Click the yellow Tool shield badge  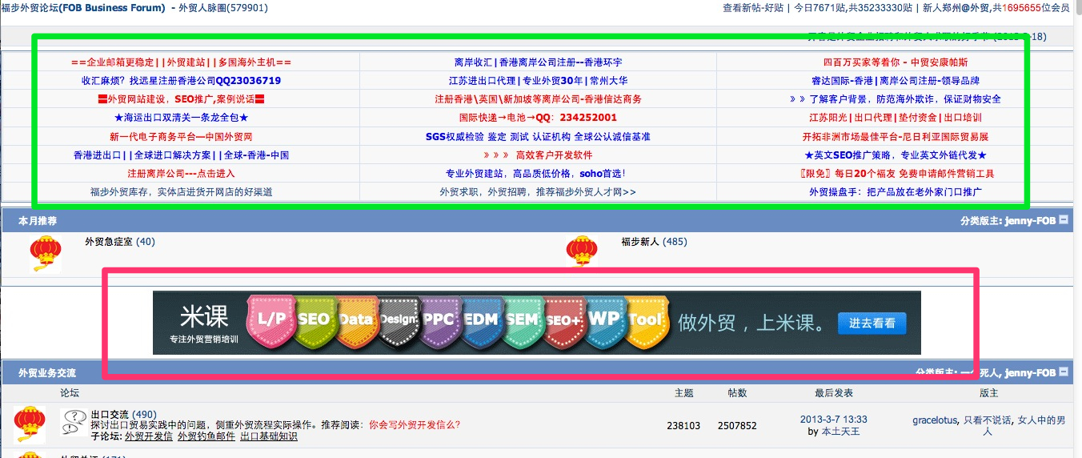click(x=646, y=320)
